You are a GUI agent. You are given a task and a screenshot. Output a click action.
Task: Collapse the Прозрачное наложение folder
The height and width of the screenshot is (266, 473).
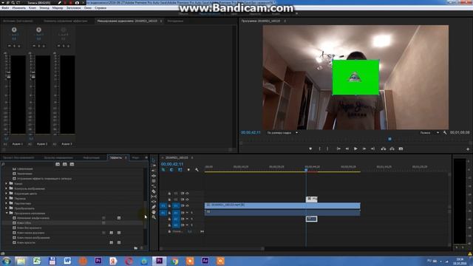7,213
